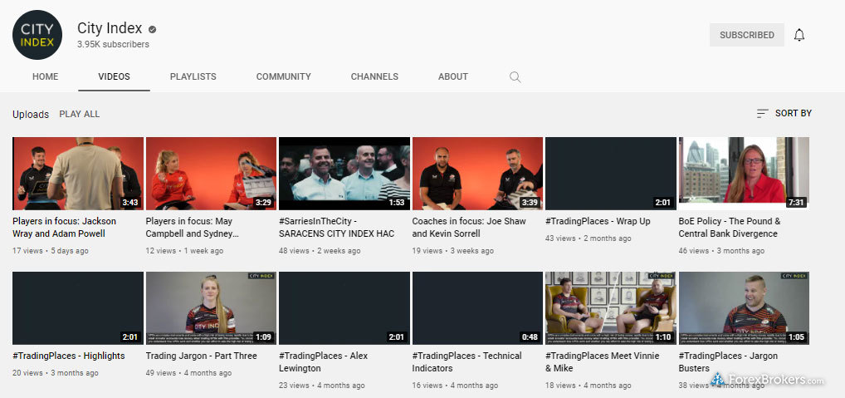This screenshot has height=398, width=845.
Task: Click the 0:48 duration badge
Action: 530,337
